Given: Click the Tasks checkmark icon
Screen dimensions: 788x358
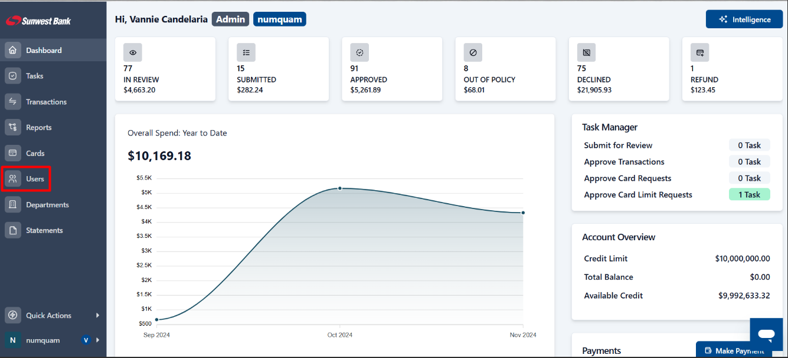Looking at the screenshot, I should coord(13,76).
